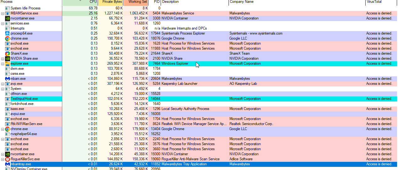The height and width of the screenshot is (170, 398).
Task: Click the avp.exe Kaspersky launcher icon
Action: tap(8, 84)
